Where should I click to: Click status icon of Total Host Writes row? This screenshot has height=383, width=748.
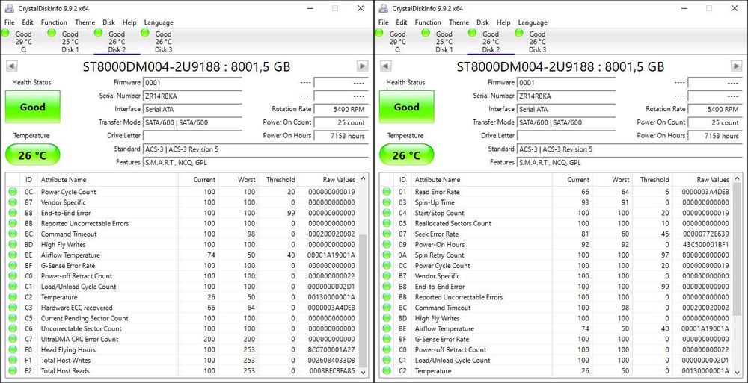coord(13,360)
